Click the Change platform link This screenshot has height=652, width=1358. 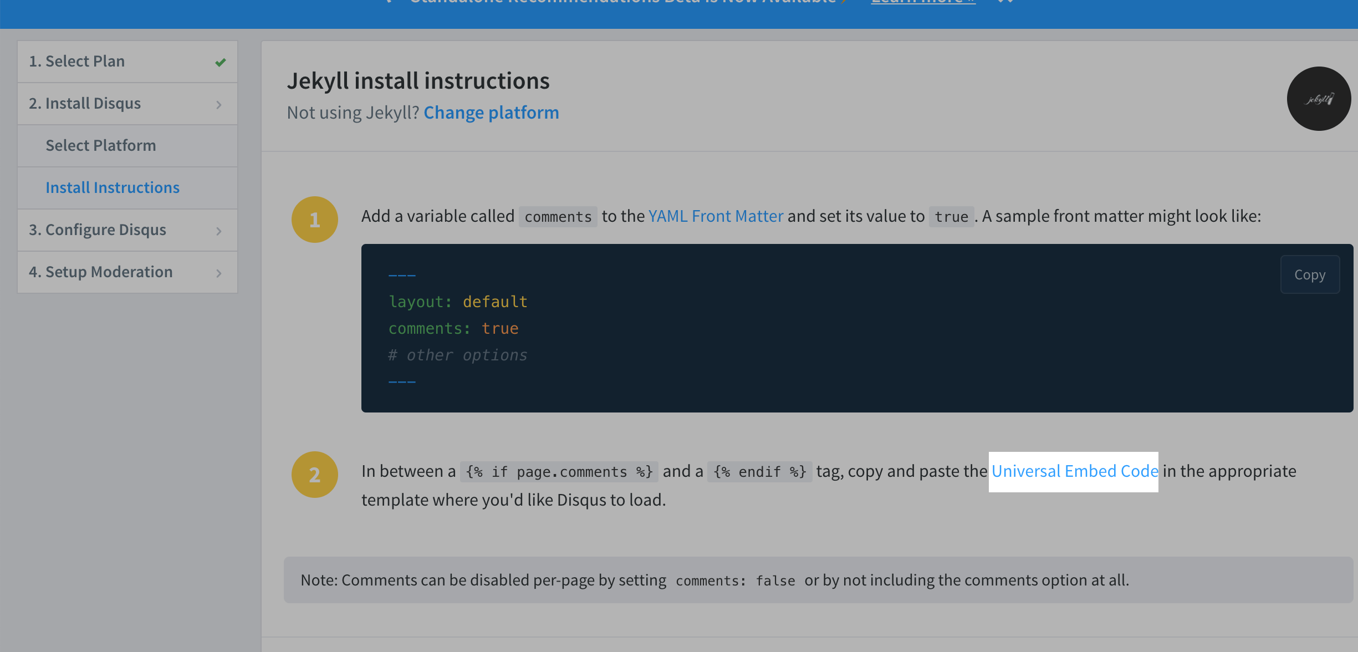click(x=491, y=111)
